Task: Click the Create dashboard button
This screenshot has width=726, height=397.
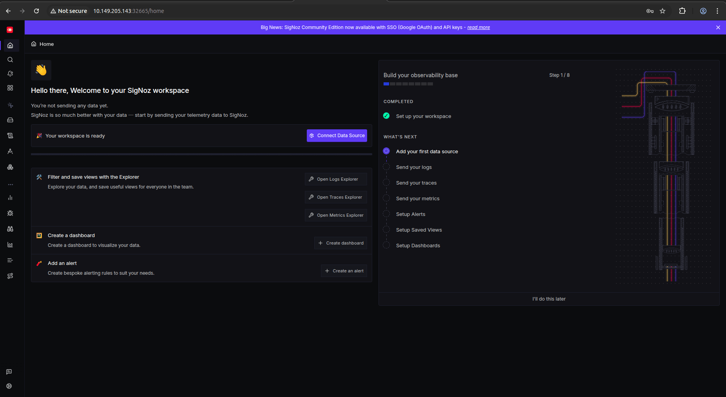Action: tap(340, 243)
